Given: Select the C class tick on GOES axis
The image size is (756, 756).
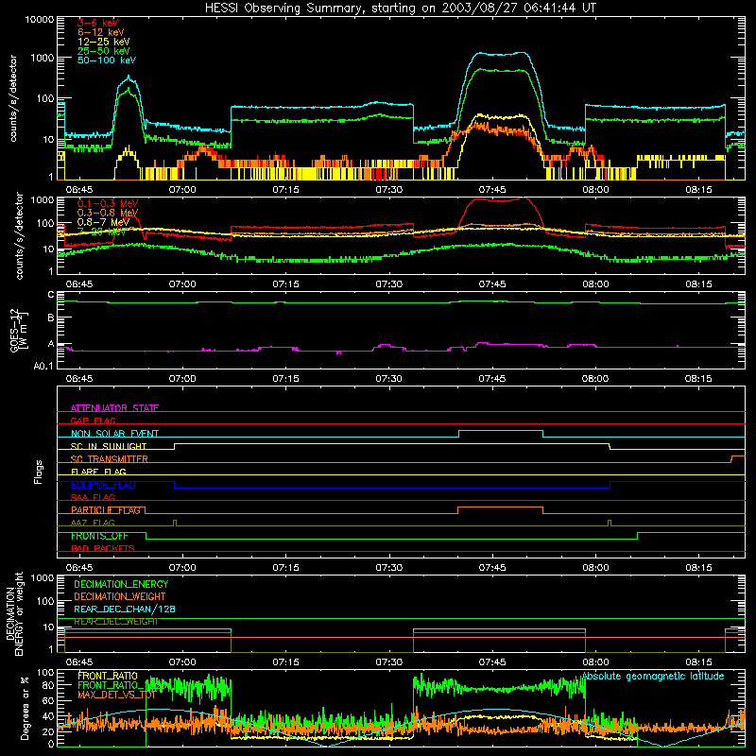Looking at the screenshot, I should click(51, 295).
